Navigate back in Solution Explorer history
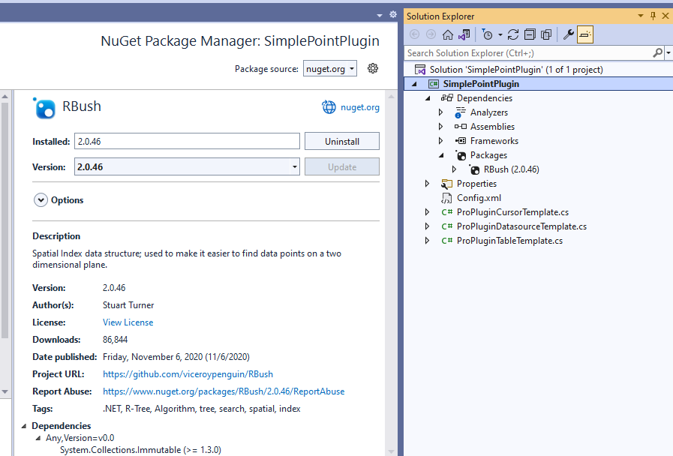Image resolution: width=673 pixels, height=456 pixels. [x=413, y=34]
